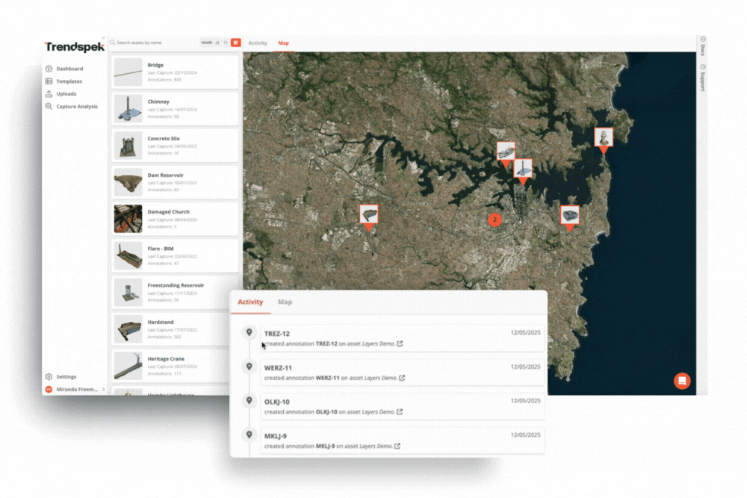This screenshot has height=498, width=747.
Task: Click the Uploads tray icon
Action: point(49,94)
